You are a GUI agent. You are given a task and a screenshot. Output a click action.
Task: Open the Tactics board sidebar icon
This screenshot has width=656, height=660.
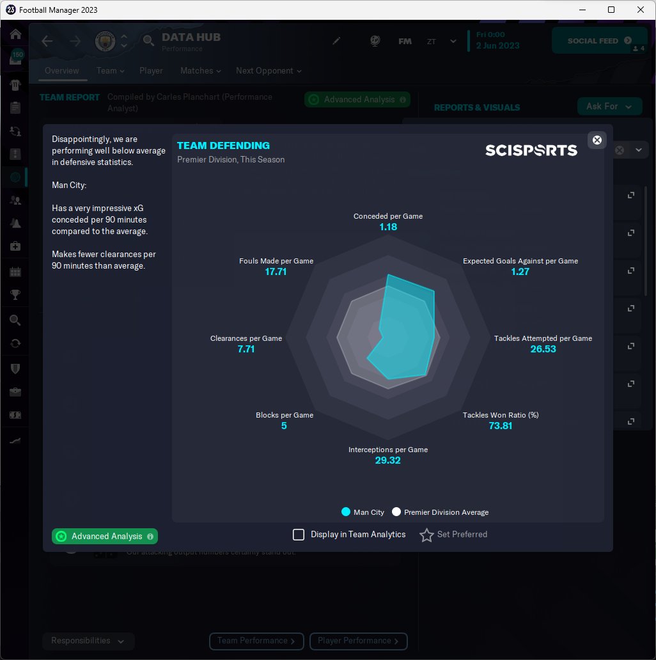15,154
